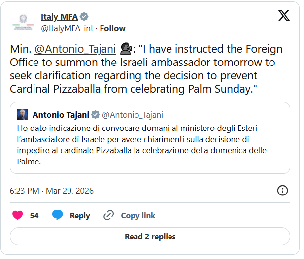
Task: Click the chain copy link icon
Action: 109,215
